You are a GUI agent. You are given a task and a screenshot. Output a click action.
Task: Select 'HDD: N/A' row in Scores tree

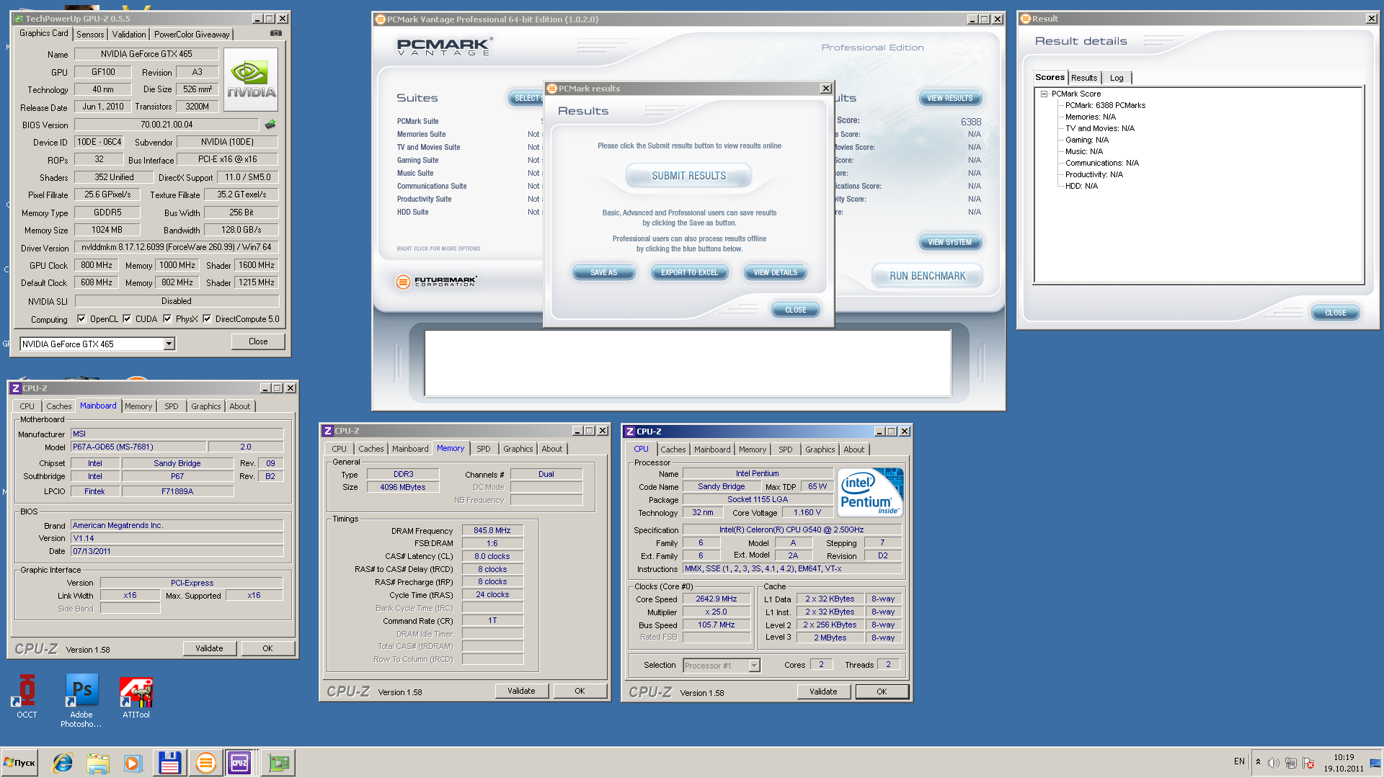[1081, 186]
